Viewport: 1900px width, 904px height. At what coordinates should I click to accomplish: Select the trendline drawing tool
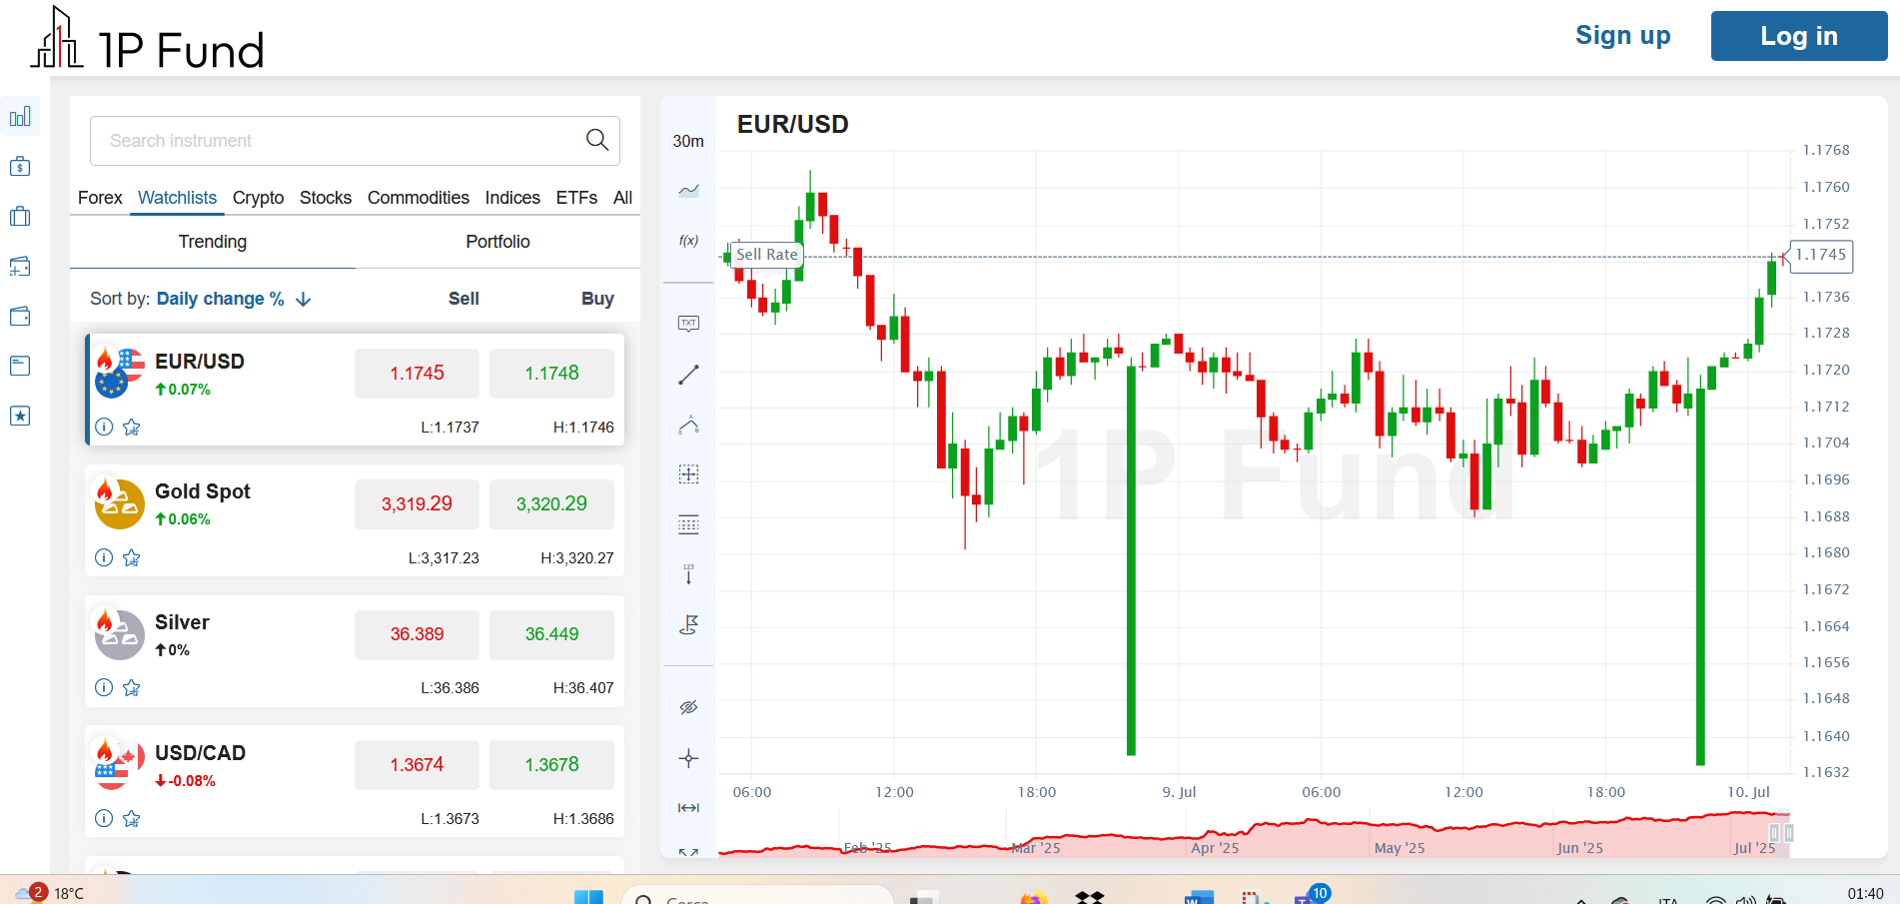687,375
